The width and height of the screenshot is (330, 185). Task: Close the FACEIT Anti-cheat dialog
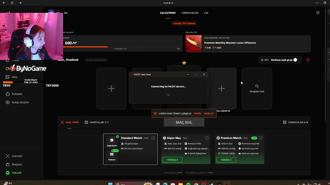tap(204, 75)
